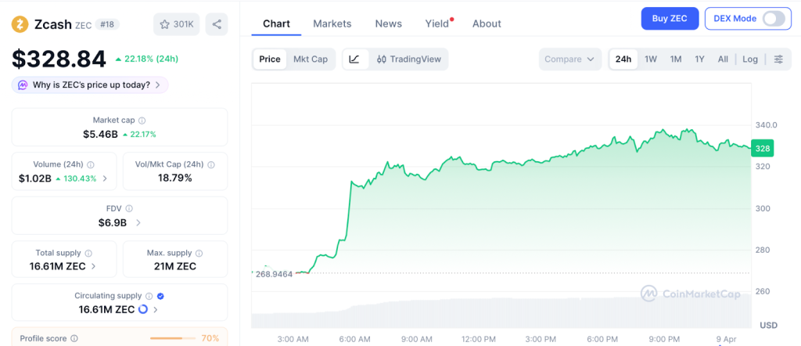Click the Total supply info icon
This screenshot has height=346, width=801.
(x=88, y=254)
